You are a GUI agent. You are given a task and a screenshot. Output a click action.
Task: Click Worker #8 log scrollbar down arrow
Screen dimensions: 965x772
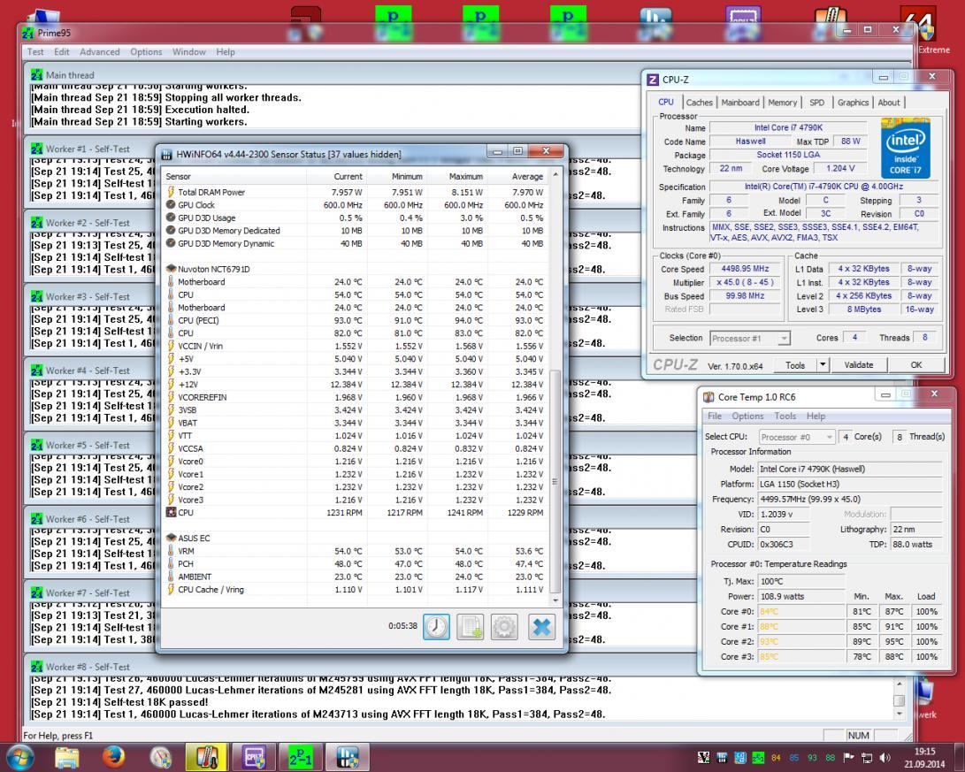900,715
